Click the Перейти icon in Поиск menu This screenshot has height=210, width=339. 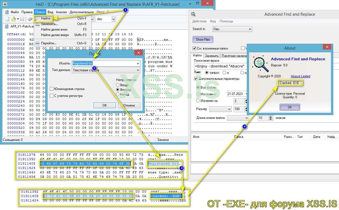pos(37,43)
